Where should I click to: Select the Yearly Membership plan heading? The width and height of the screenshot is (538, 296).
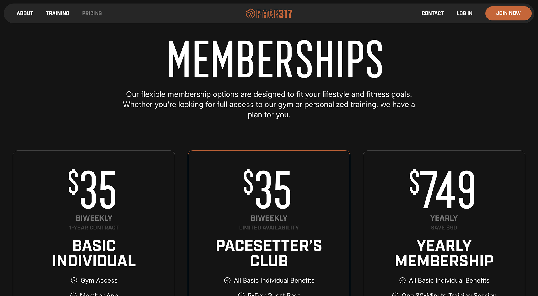tap(444, 253)
